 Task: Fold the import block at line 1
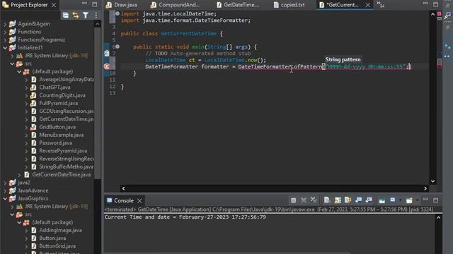tap(117, 13)
